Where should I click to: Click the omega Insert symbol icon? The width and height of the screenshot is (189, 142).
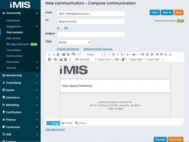pos(117,60)
